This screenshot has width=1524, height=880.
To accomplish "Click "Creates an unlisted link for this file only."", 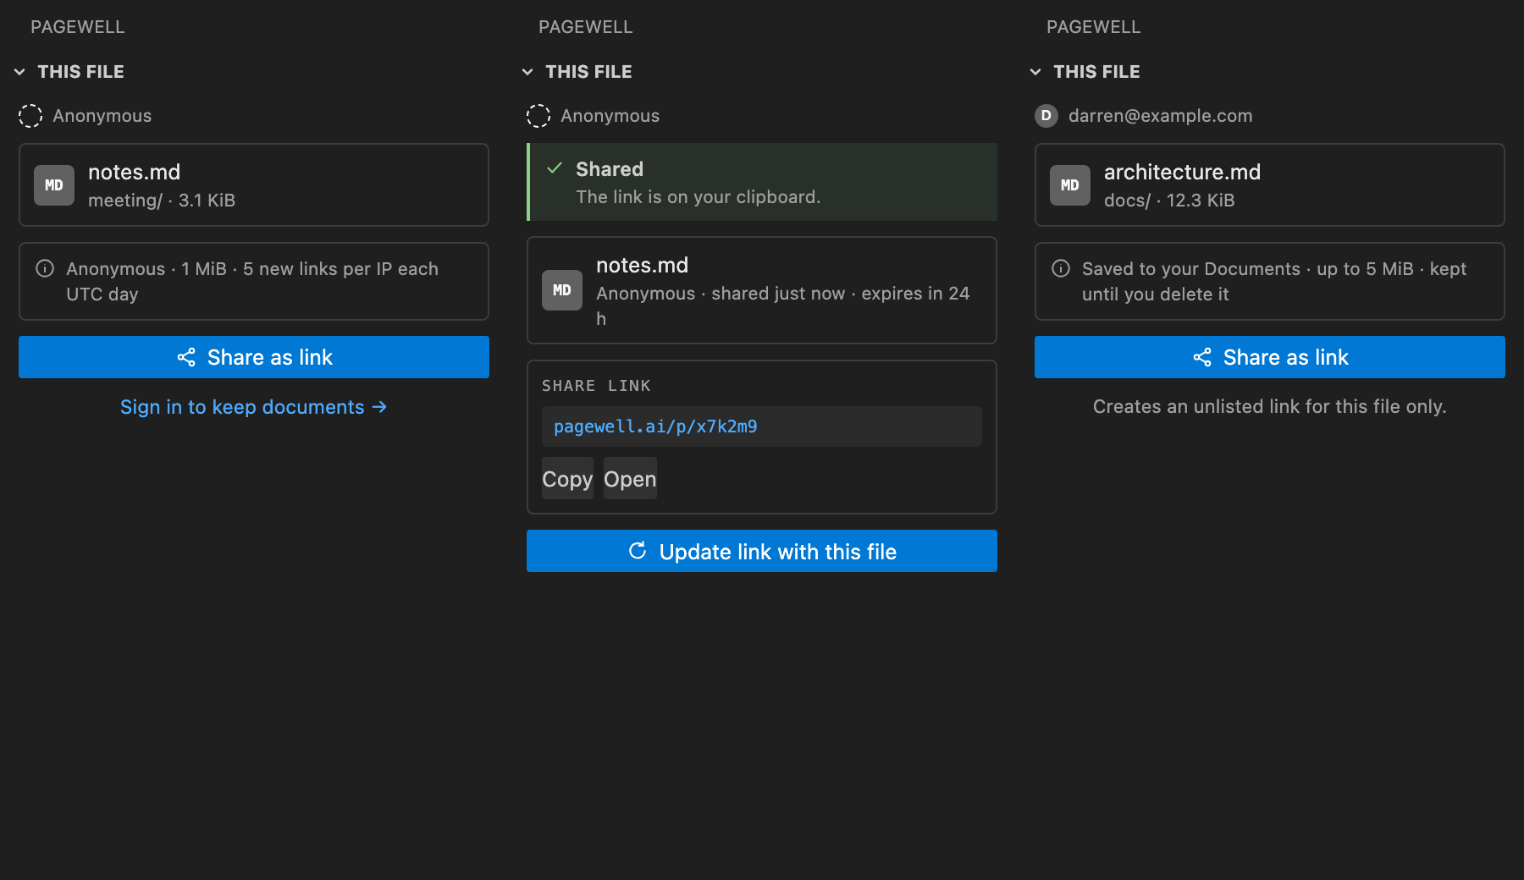I will pos(1270,407).
